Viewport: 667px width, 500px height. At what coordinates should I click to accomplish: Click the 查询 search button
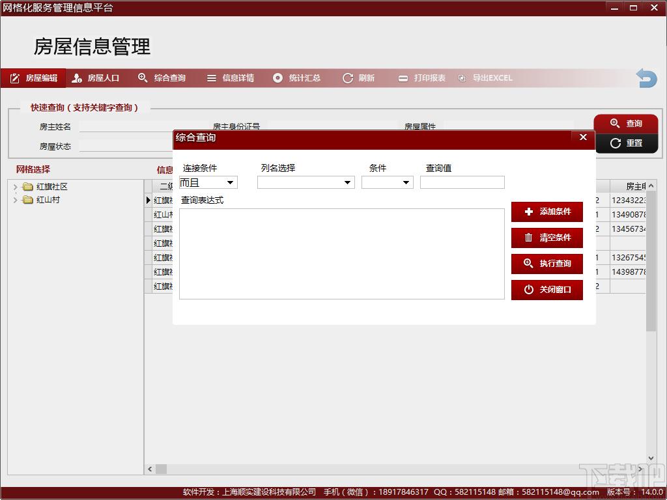pos(626,123)
